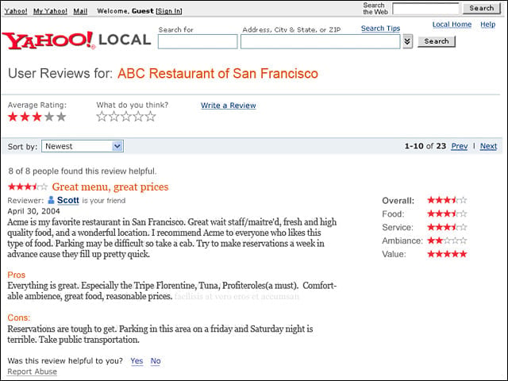Screen dimensions: 508x381
Task: Expand the double-chevron location options button
Action: pos(407,41)
